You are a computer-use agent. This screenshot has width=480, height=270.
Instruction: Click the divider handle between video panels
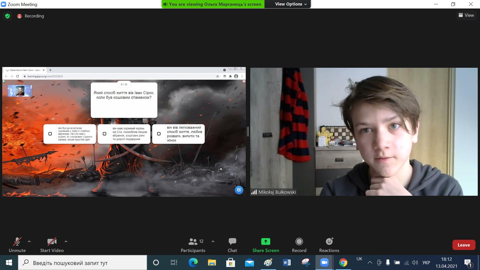click(248, 131)
